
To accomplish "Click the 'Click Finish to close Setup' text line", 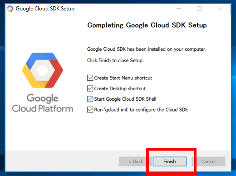I will click(115, 60).
